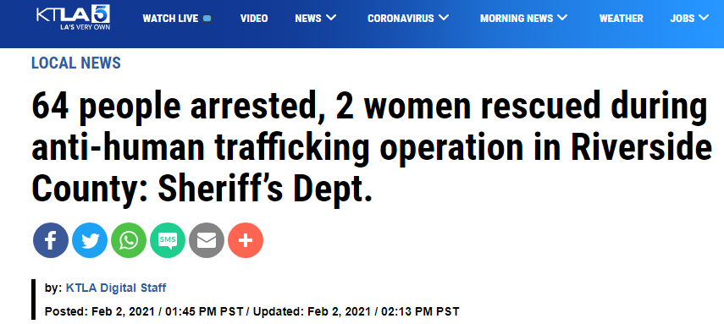724x324 pixels.
Task: Share via SMS icon
Action: tap(168, 240)
